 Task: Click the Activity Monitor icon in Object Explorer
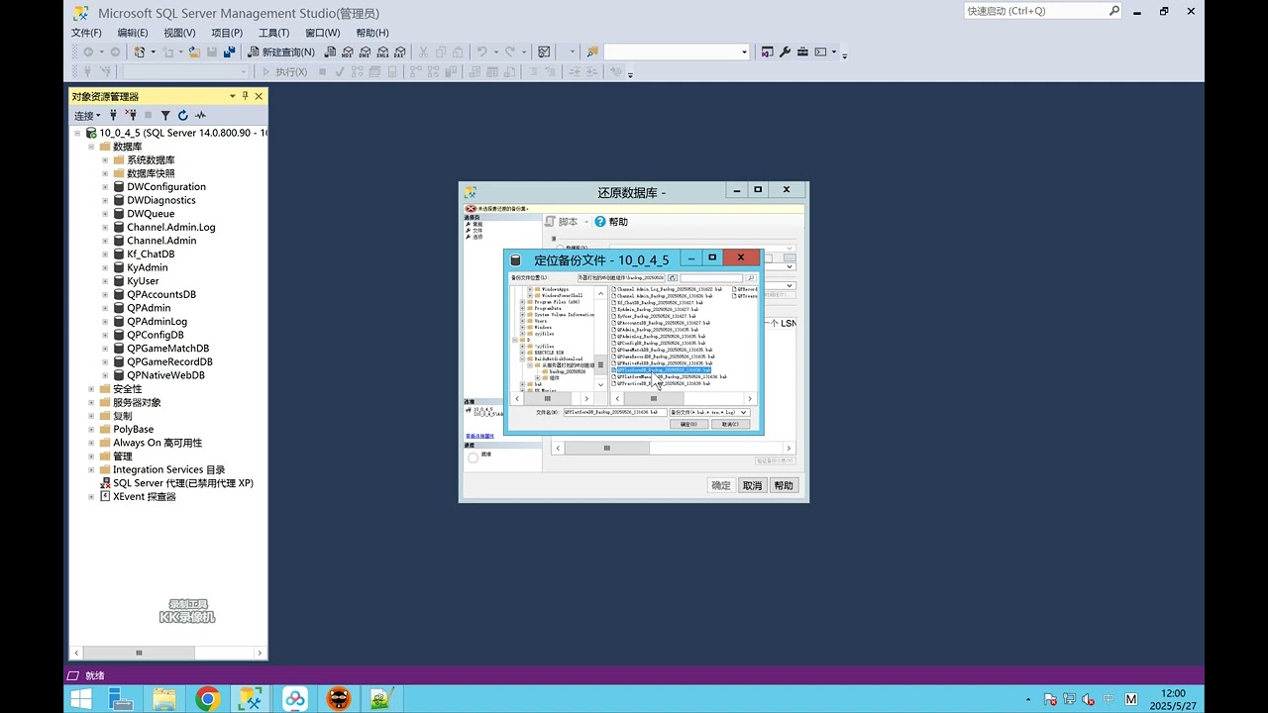pos(200,116)
